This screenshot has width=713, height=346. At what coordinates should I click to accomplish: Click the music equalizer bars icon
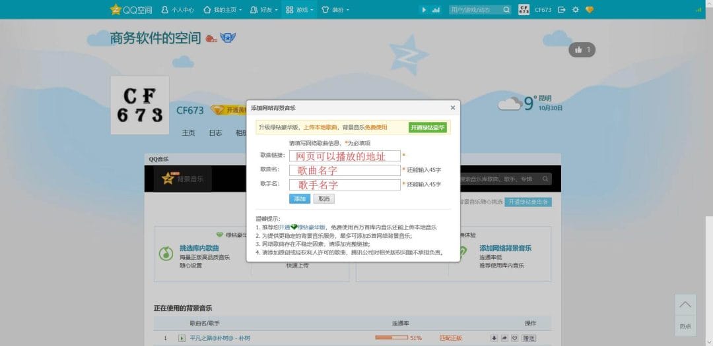(x=436, y=9)
